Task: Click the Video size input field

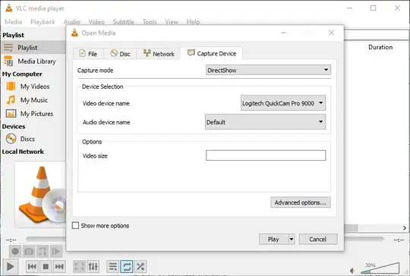Action: pos(266,155)
